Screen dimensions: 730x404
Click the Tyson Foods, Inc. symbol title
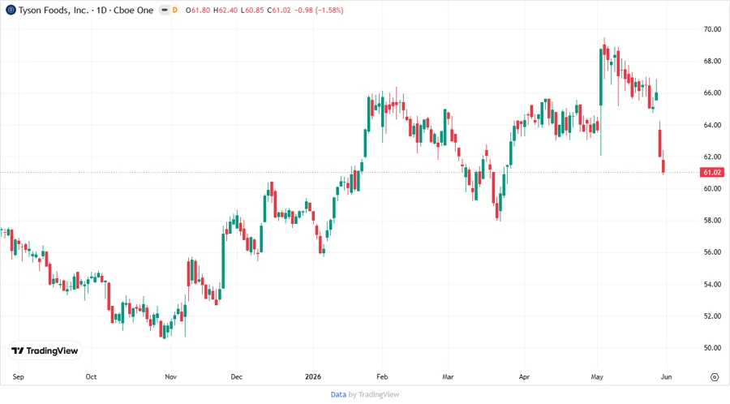coord(53,10)
